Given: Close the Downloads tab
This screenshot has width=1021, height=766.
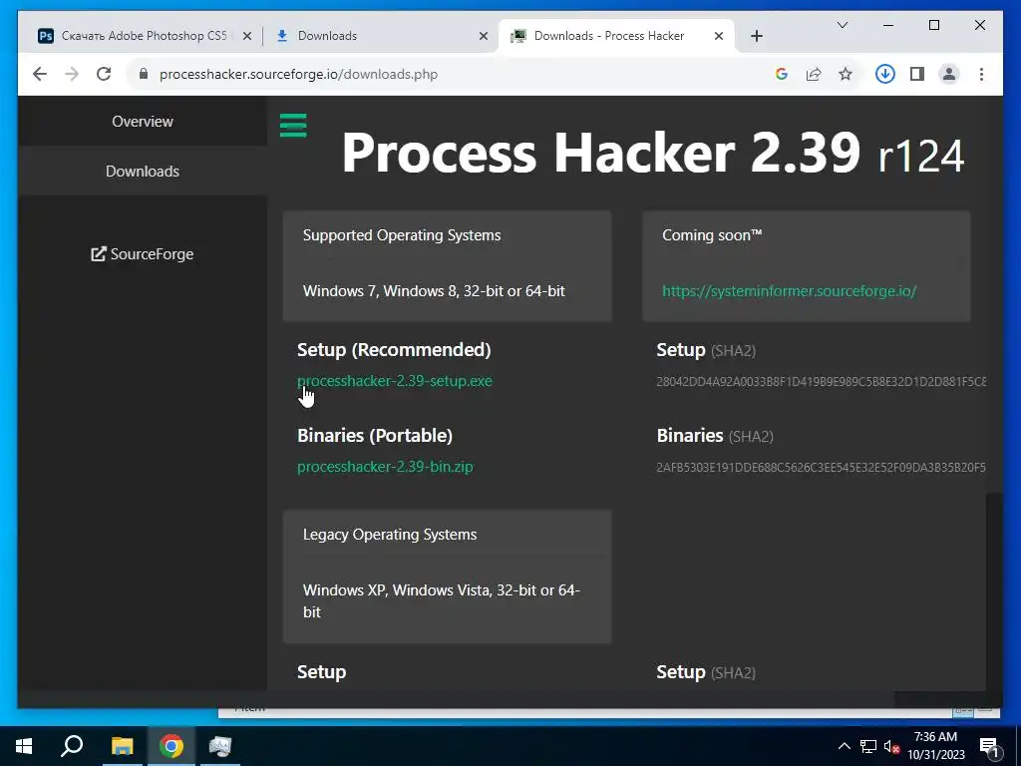Looking at the screenshot, I should 484,36.
